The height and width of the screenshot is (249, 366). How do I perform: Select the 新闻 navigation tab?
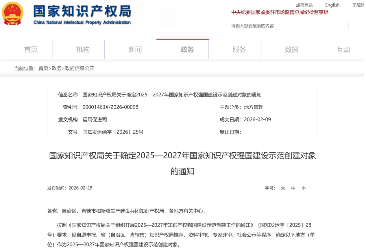click(x=135, y=50)
